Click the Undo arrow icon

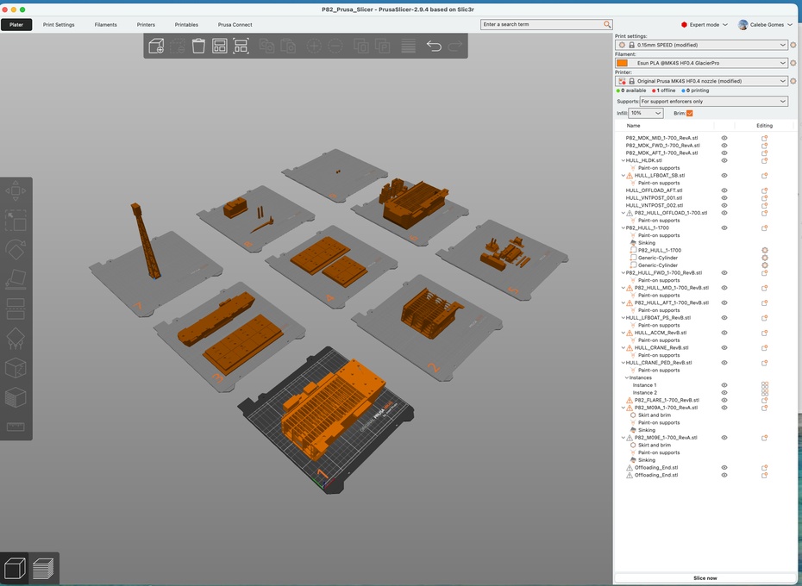pos(434,47)
